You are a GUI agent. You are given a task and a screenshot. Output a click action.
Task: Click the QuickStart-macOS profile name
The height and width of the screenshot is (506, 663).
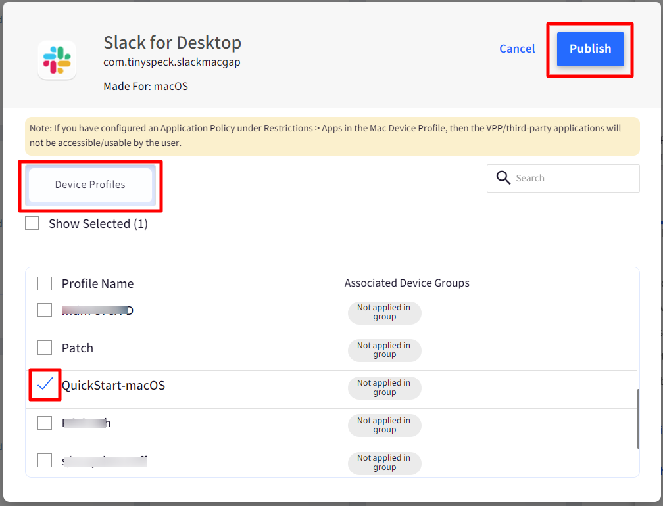(x=113, y=385)
